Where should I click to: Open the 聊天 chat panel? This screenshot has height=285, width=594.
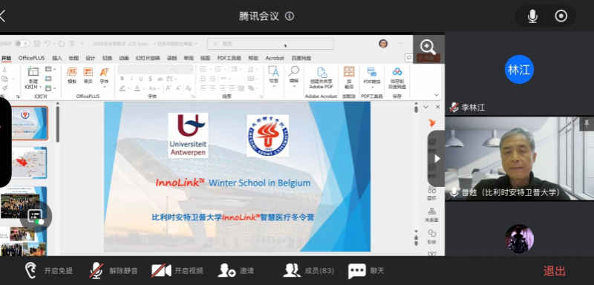pyautogui.click(x=366, y=271)
